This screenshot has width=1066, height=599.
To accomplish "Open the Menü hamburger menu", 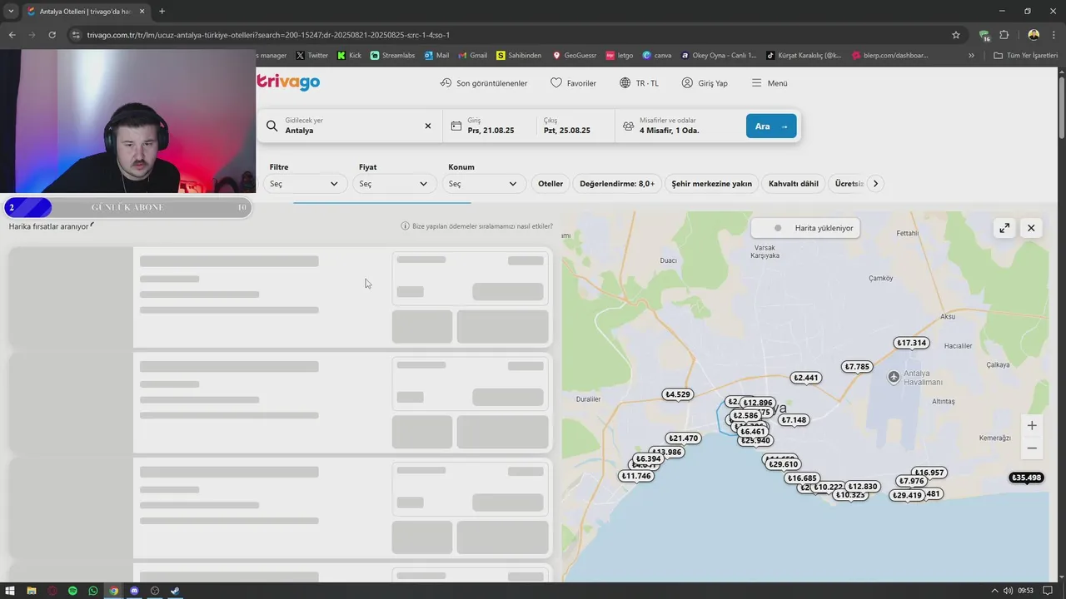I will (x=770, y=83).
